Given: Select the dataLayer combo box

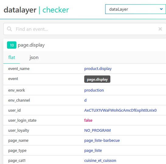Looking at the screenshot, I should 136,9.
